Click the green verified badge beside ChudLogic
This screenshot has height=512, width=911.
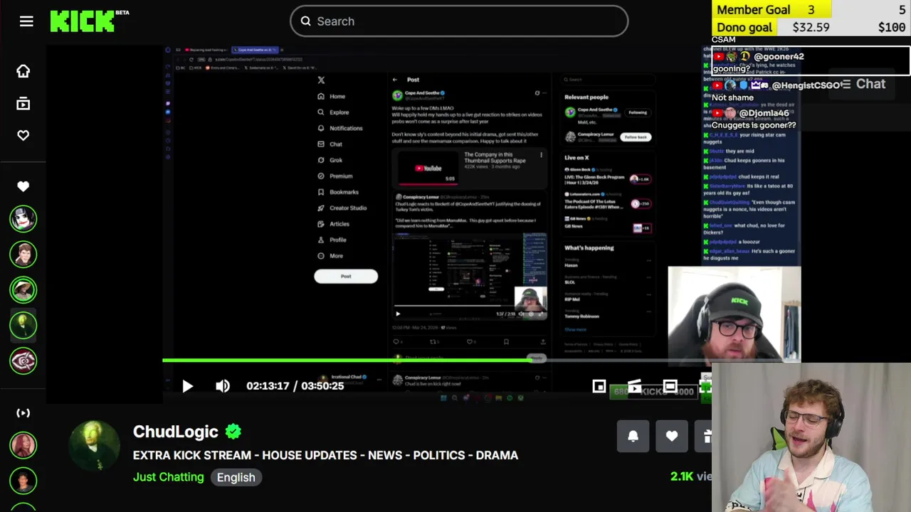pos(233,432)
